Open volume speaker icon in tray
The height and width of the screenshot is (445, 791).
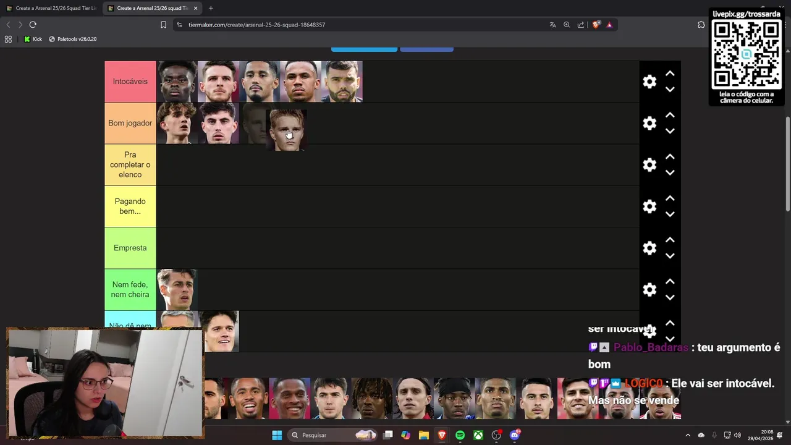737,435
